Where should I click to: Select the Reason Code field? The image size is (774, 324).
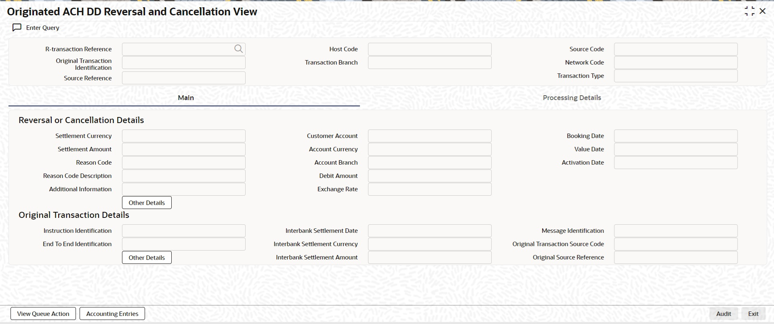[184, 163]
